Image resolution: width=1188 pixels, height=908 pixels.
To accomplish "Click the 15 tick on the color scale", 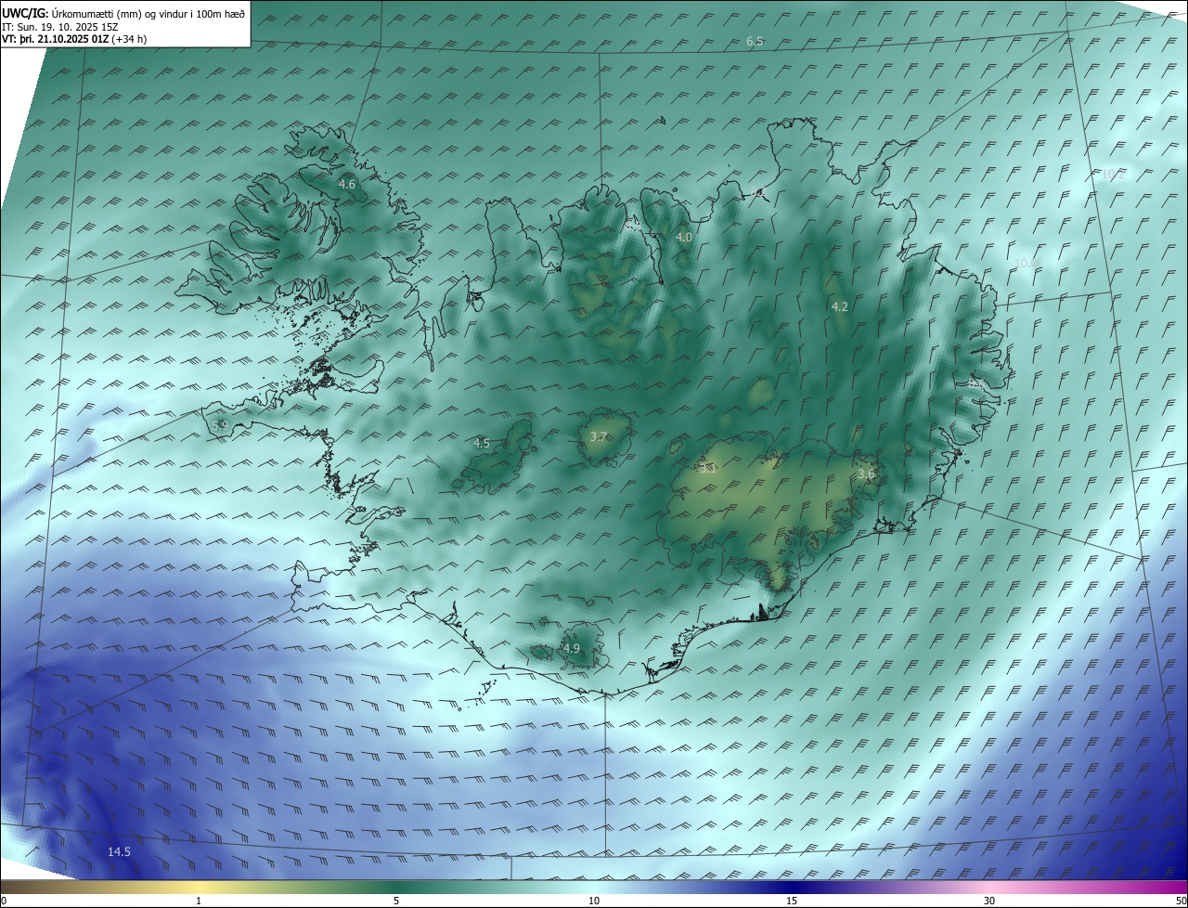I will tap(792, 901).
